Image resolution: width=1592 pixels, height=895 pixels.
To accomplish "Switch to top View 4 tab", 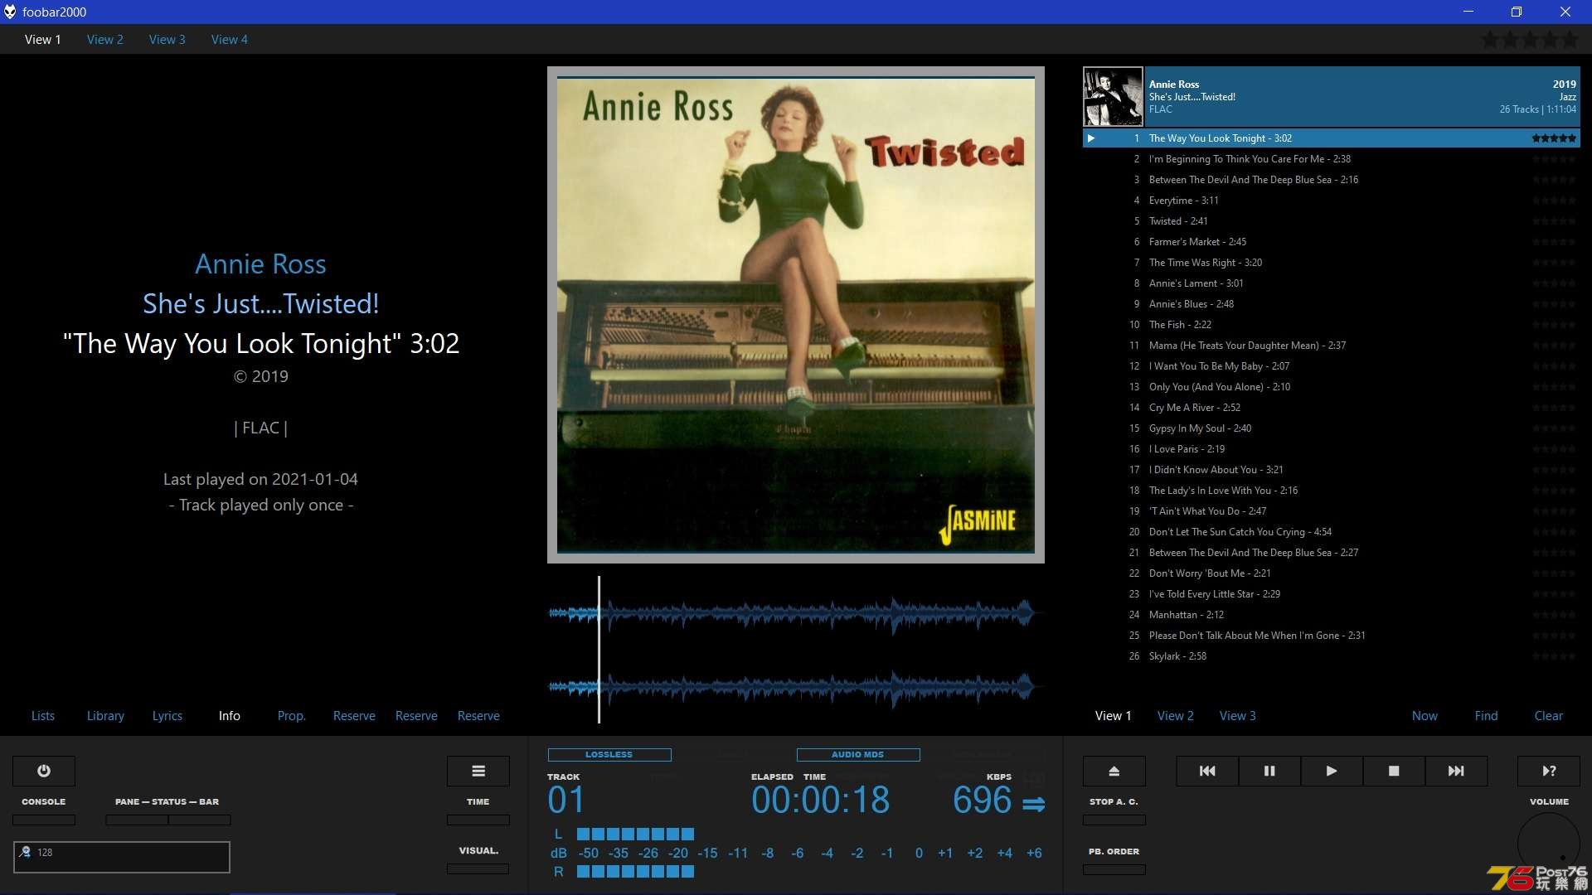I will coord(230,39).
